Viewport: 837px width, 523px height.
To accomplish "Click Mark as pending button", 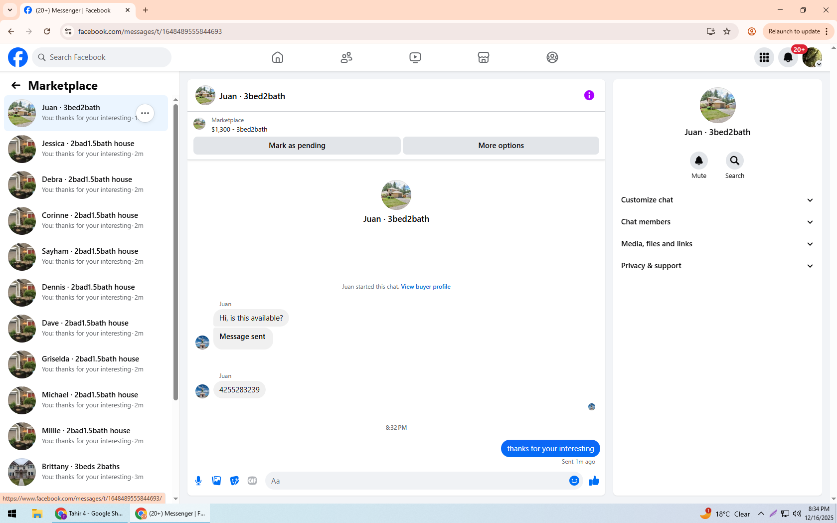I will tap(297, 146).
